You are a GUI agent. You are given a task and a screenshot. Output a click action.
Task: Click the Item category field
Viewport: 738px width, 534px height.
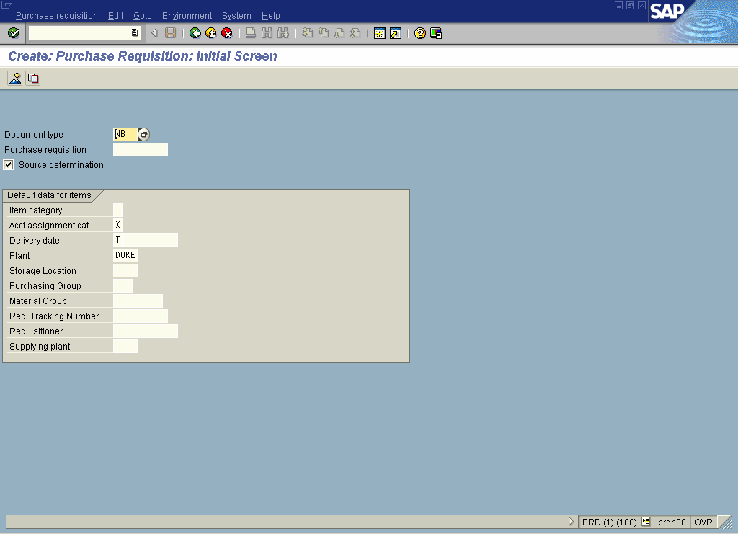pyautogui.click(x=117, y=210)
